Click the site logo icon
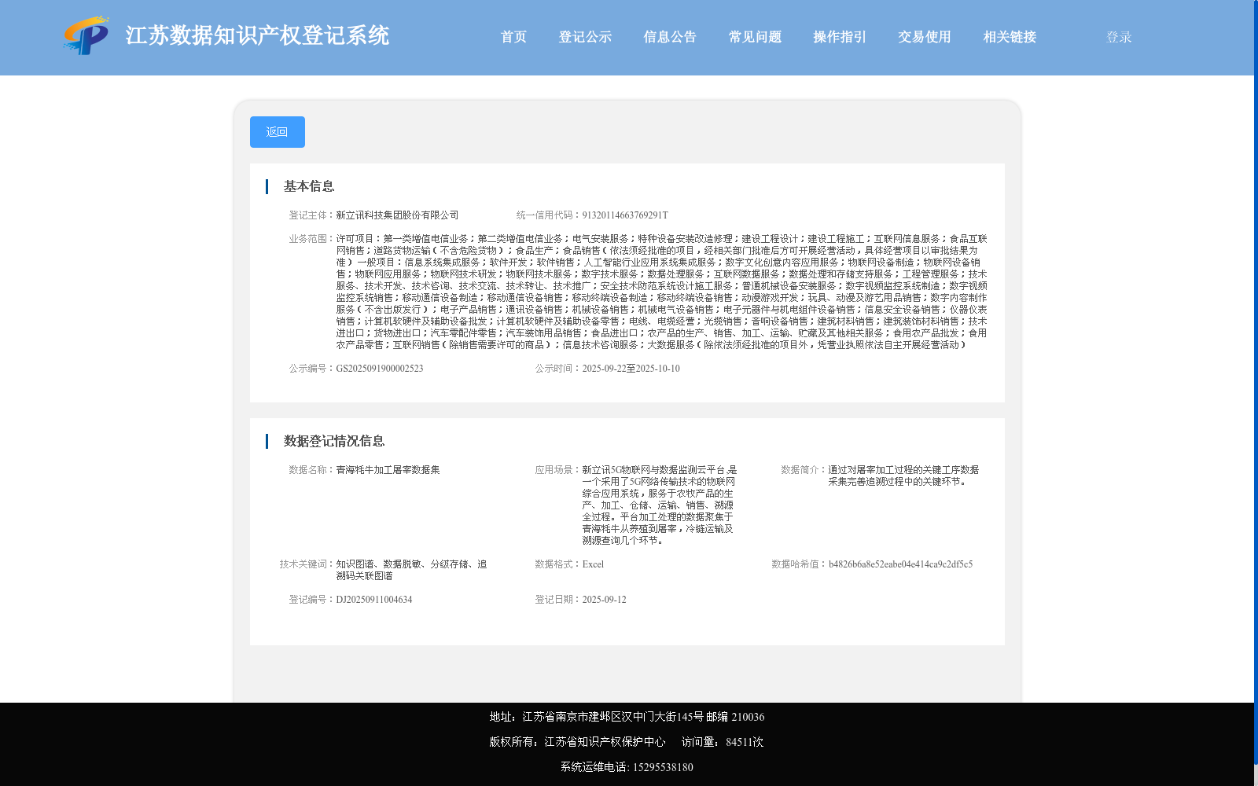The height and width of the screenshot is (786, 1258). pyautogui.click(x=86, y=35)
